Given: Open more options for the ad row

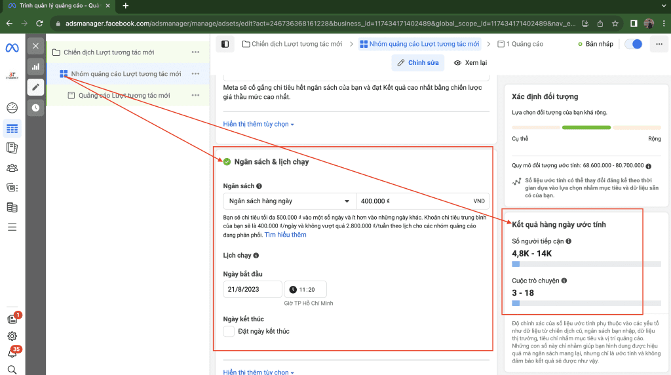Looking at the screenshot, I should point(195,95).
